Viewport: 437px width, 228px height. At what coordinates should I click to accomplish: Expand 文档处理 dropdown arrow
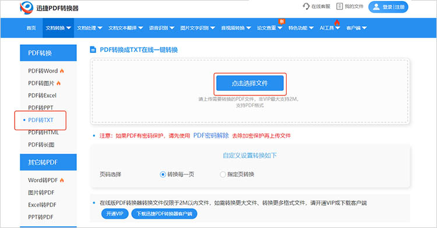[100, 28]
